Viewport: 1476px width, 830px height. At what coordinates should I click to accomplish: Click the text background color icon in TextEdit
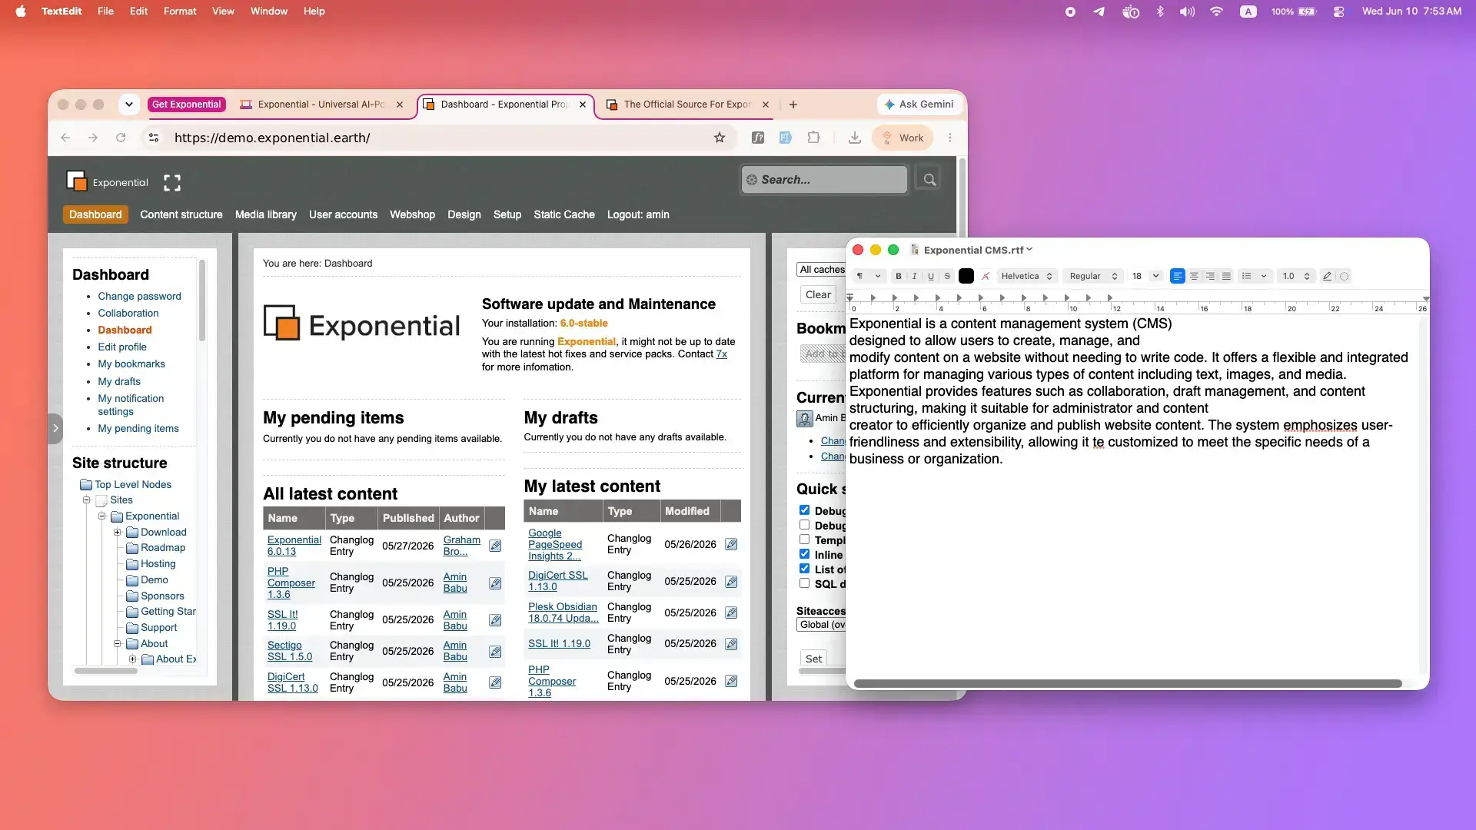pyautogui.click(x=986, y=277)
